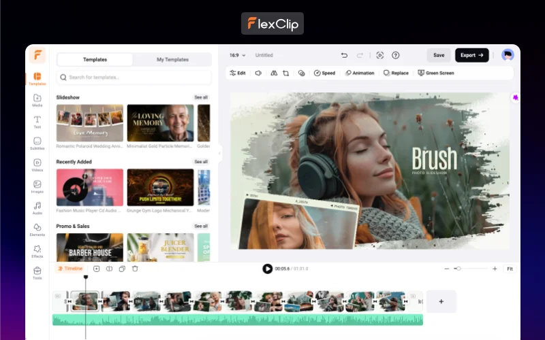
Task: Switch to the Templates tab
Action: coord(95,60)
